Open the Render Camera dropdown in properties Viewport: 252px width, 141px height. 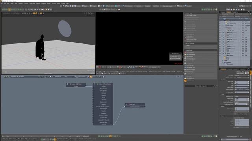(x=242, y=78)
